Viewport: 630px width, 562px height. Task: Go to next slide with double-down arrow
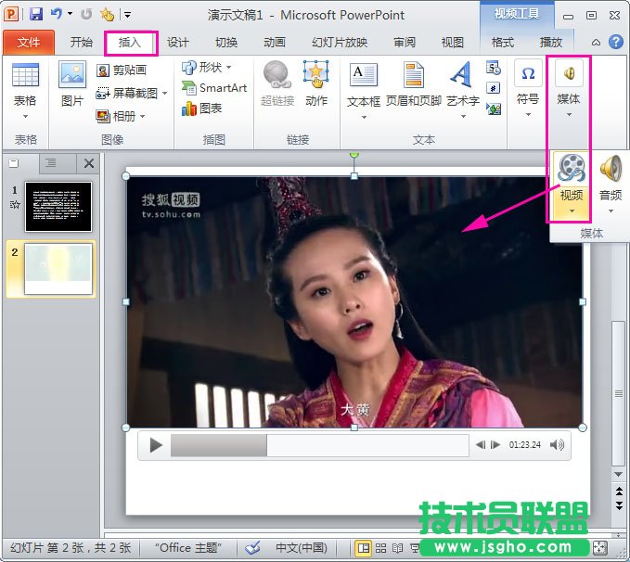tap(619, 505)
